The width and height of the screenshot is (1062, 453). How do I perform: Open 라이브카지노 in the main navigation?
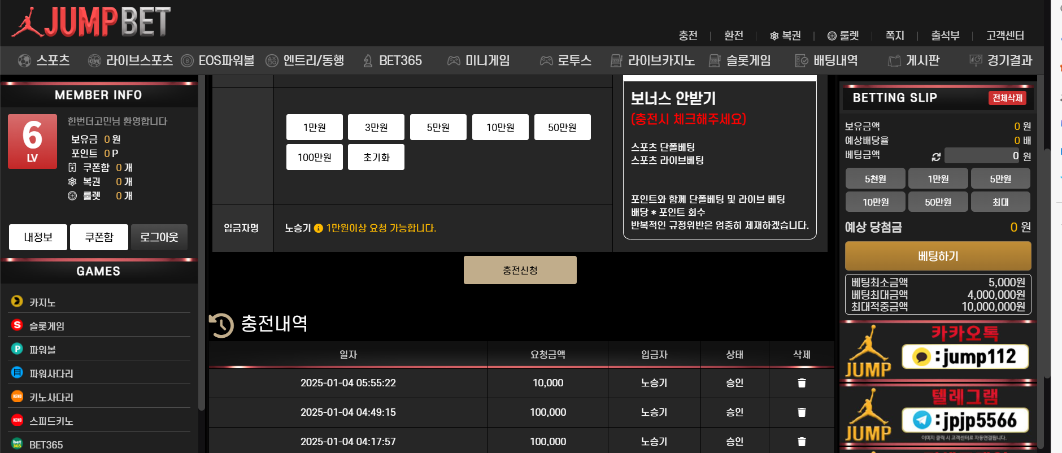pos(652,60)
